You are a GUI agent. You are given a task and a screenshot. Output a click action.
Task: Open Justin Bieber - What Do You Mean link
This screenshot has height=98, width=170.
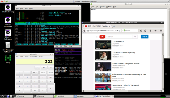click(126, 85)
